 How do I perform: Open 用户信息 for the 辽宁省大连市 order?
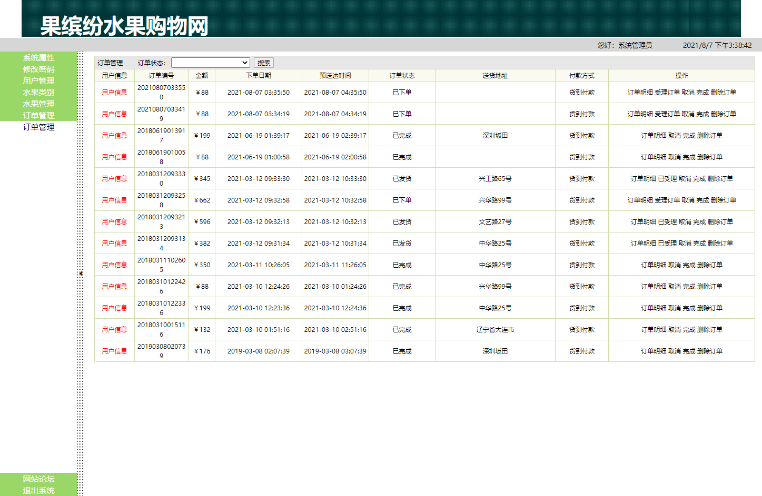(x=114, y=330)
